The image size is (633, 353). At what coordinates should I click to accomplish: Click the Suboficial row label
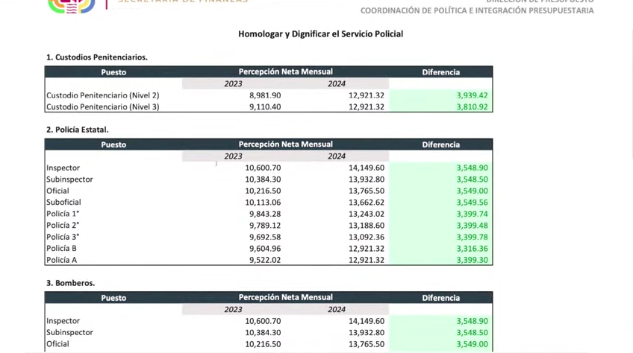coord(63,203)
